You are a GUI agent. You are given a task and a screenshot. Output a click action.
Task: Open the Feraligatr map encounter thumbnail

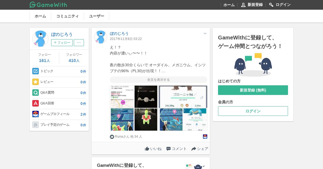(x=171, y=119)
